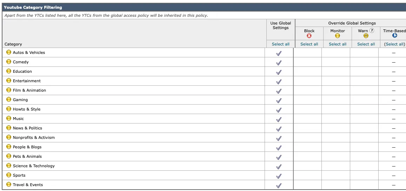Set Entertainment to Monitor

coord(336,81)
